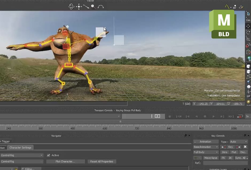The image size is (251, 170).
Task: Select the pan/translate camera icon above the viewport
Action: (79, 6)
